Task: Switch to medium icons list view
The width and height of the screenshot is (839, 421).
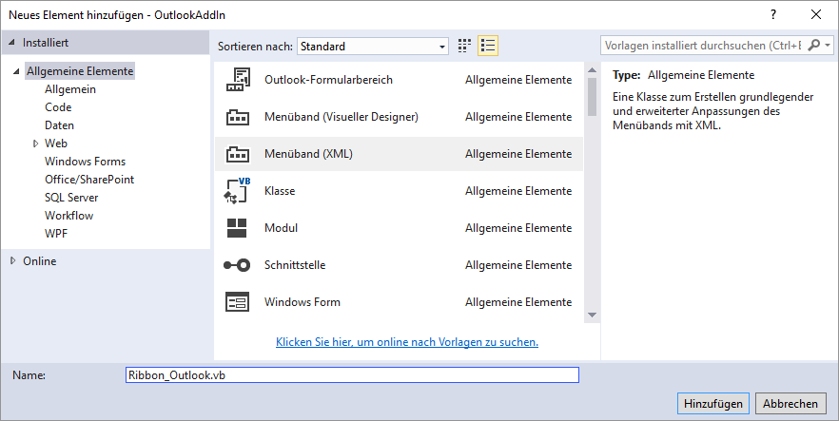Action: tap(488, 46)
